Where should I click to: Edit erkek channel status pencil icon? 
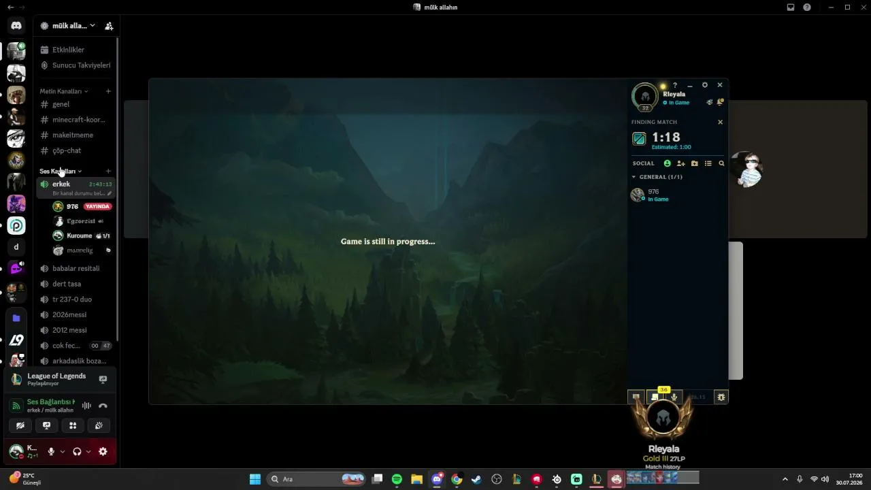click(x=109, y=193)
